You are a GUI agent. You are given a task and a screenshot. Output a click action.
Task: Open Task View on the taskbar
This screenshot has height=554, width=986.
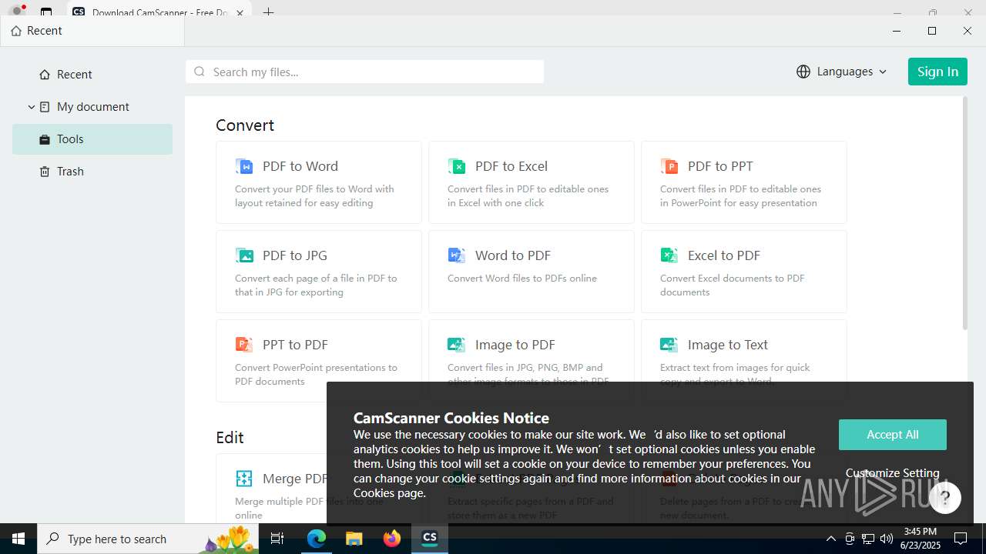[277, 539]
